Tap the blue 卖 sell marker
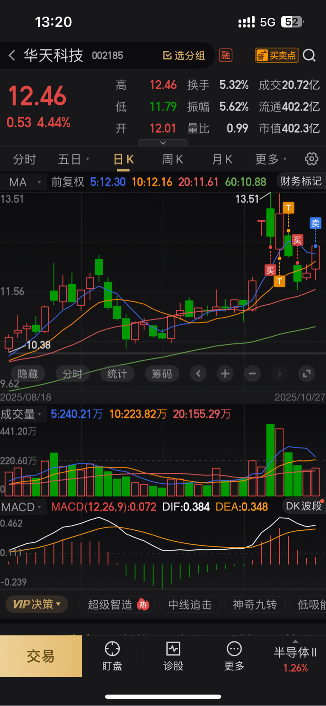326x706 pixels. [x=315, y=223]
